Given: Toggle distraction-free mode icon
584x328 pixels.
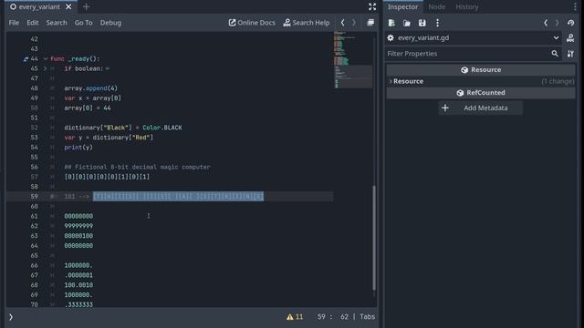Looking at the screenshot, I should [x=371, y=6].
